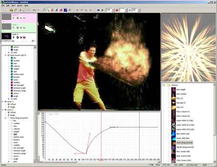Toggle the red icon on Layer 2
Image resolution: width=217 pixels, height=167 pixels.
(x=24, y=37)
